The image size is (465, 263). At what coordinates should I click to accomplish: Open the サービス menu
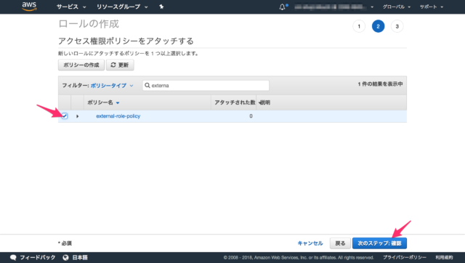click(71, 7)
